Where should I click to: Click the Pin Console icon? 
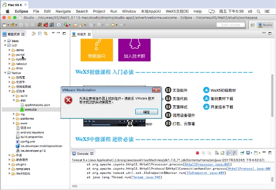pyautogui.click(x=242, y=153)
